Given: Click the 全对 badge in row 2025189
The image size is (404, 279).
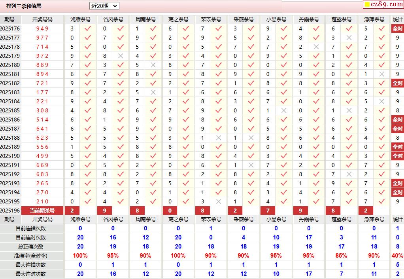Looking at the screenshot, I should 397,147.
